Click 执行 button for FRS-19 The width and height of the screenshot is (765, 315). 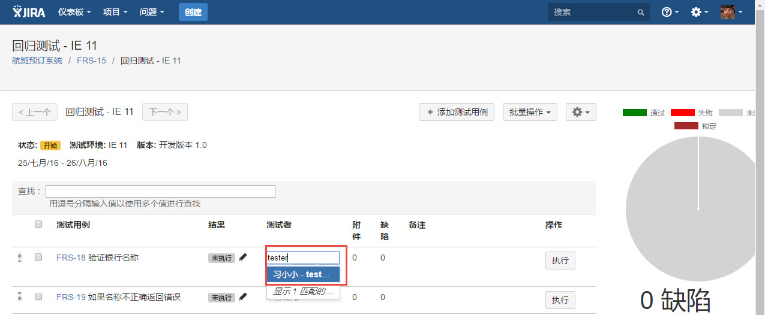(x=560, y=300)
